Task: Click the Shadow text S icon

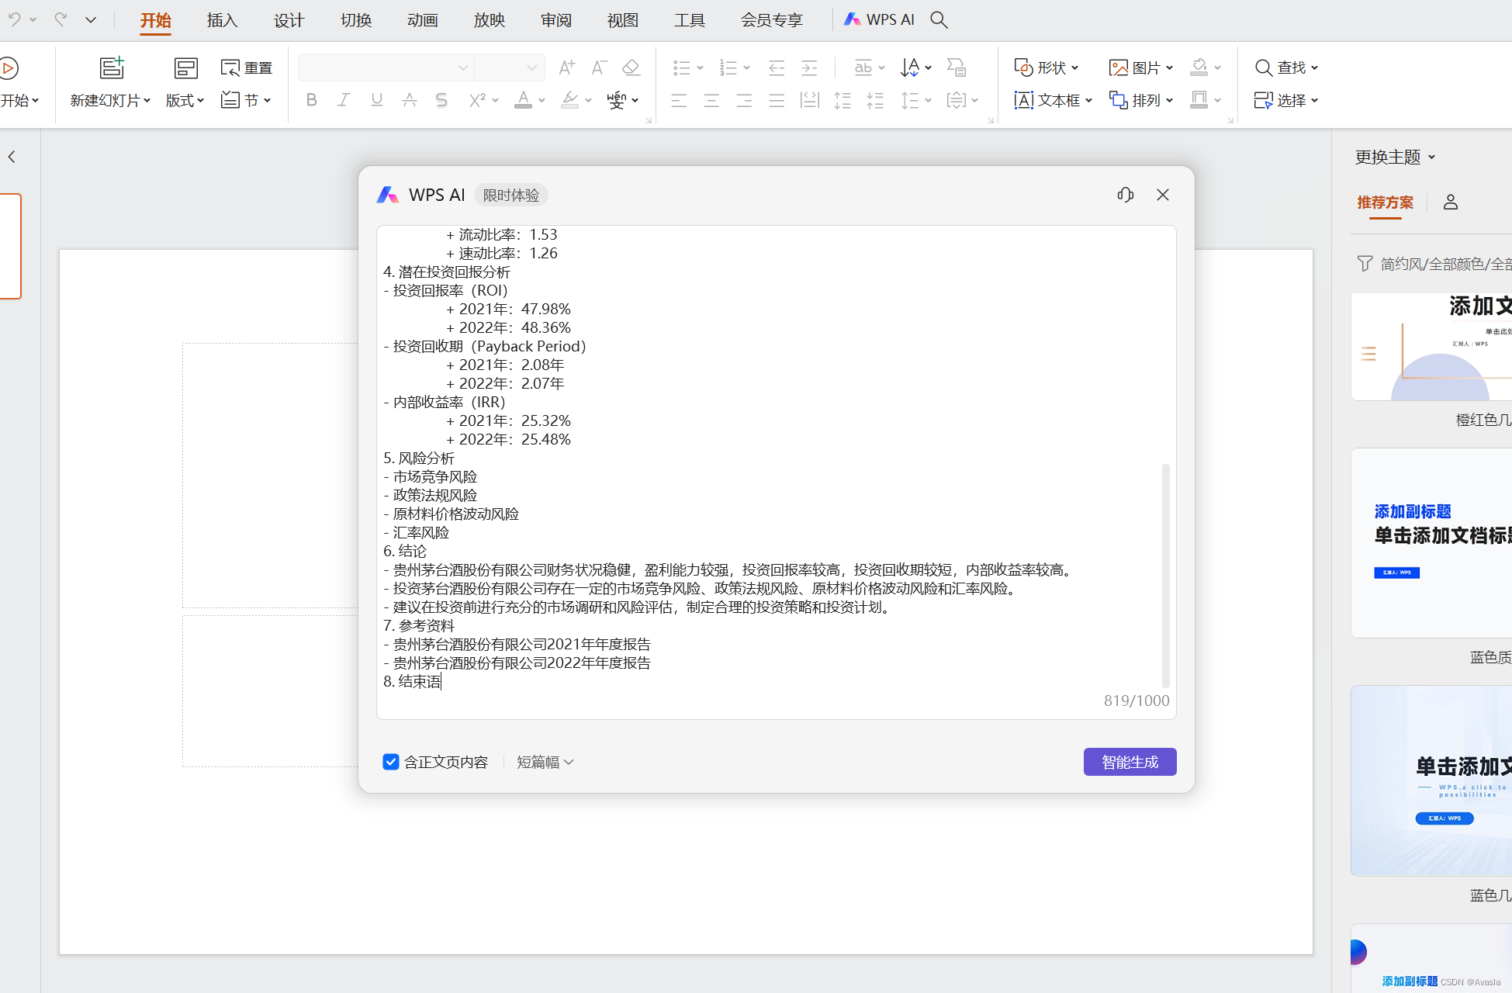Action: (441, 99)
